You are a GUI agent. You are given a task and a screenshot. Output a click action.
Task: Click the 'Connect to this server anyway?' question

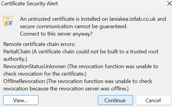tap(56, 34)
